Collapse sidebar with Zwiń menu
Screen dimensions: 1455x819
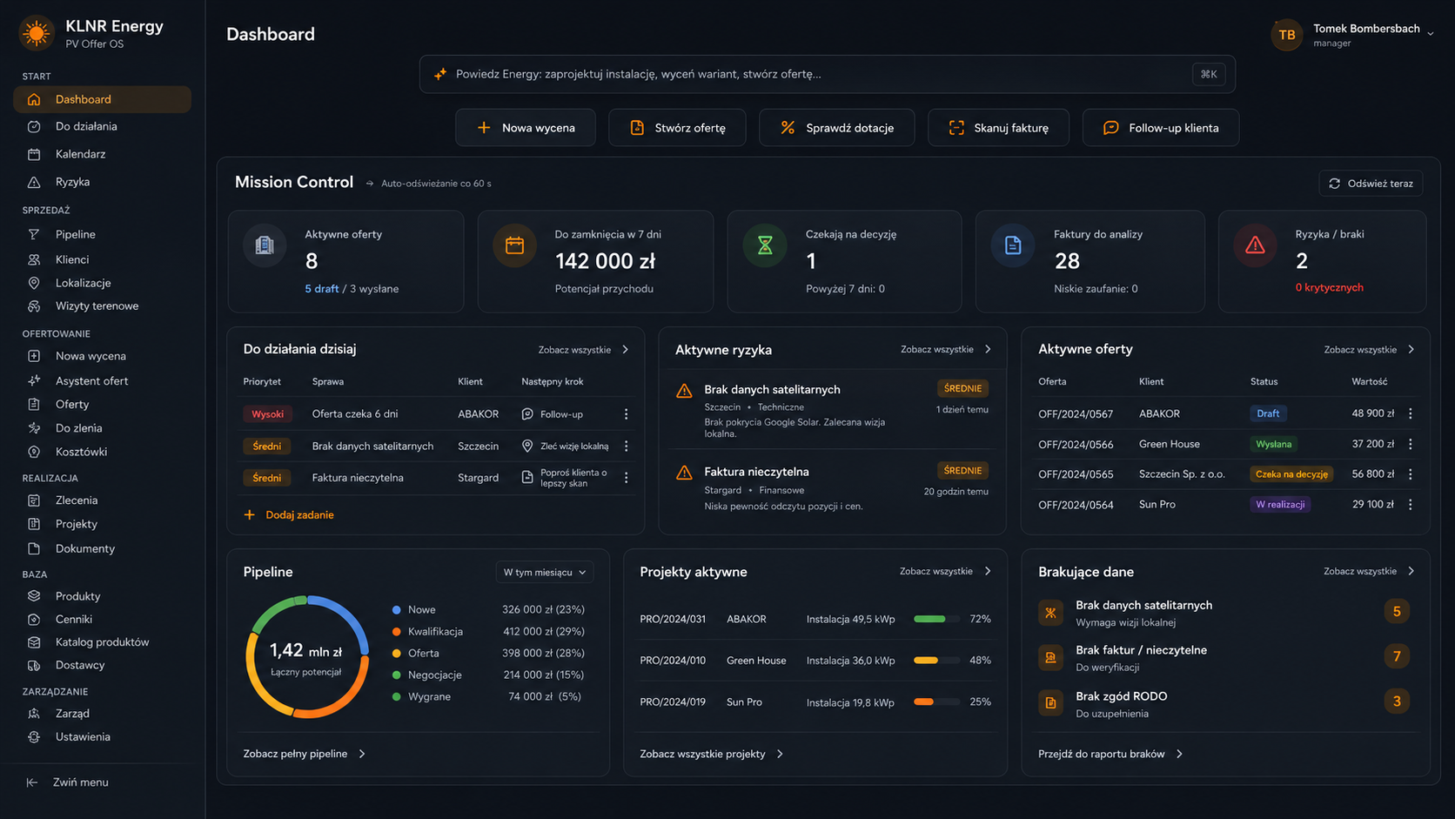[x=68, y=782]
